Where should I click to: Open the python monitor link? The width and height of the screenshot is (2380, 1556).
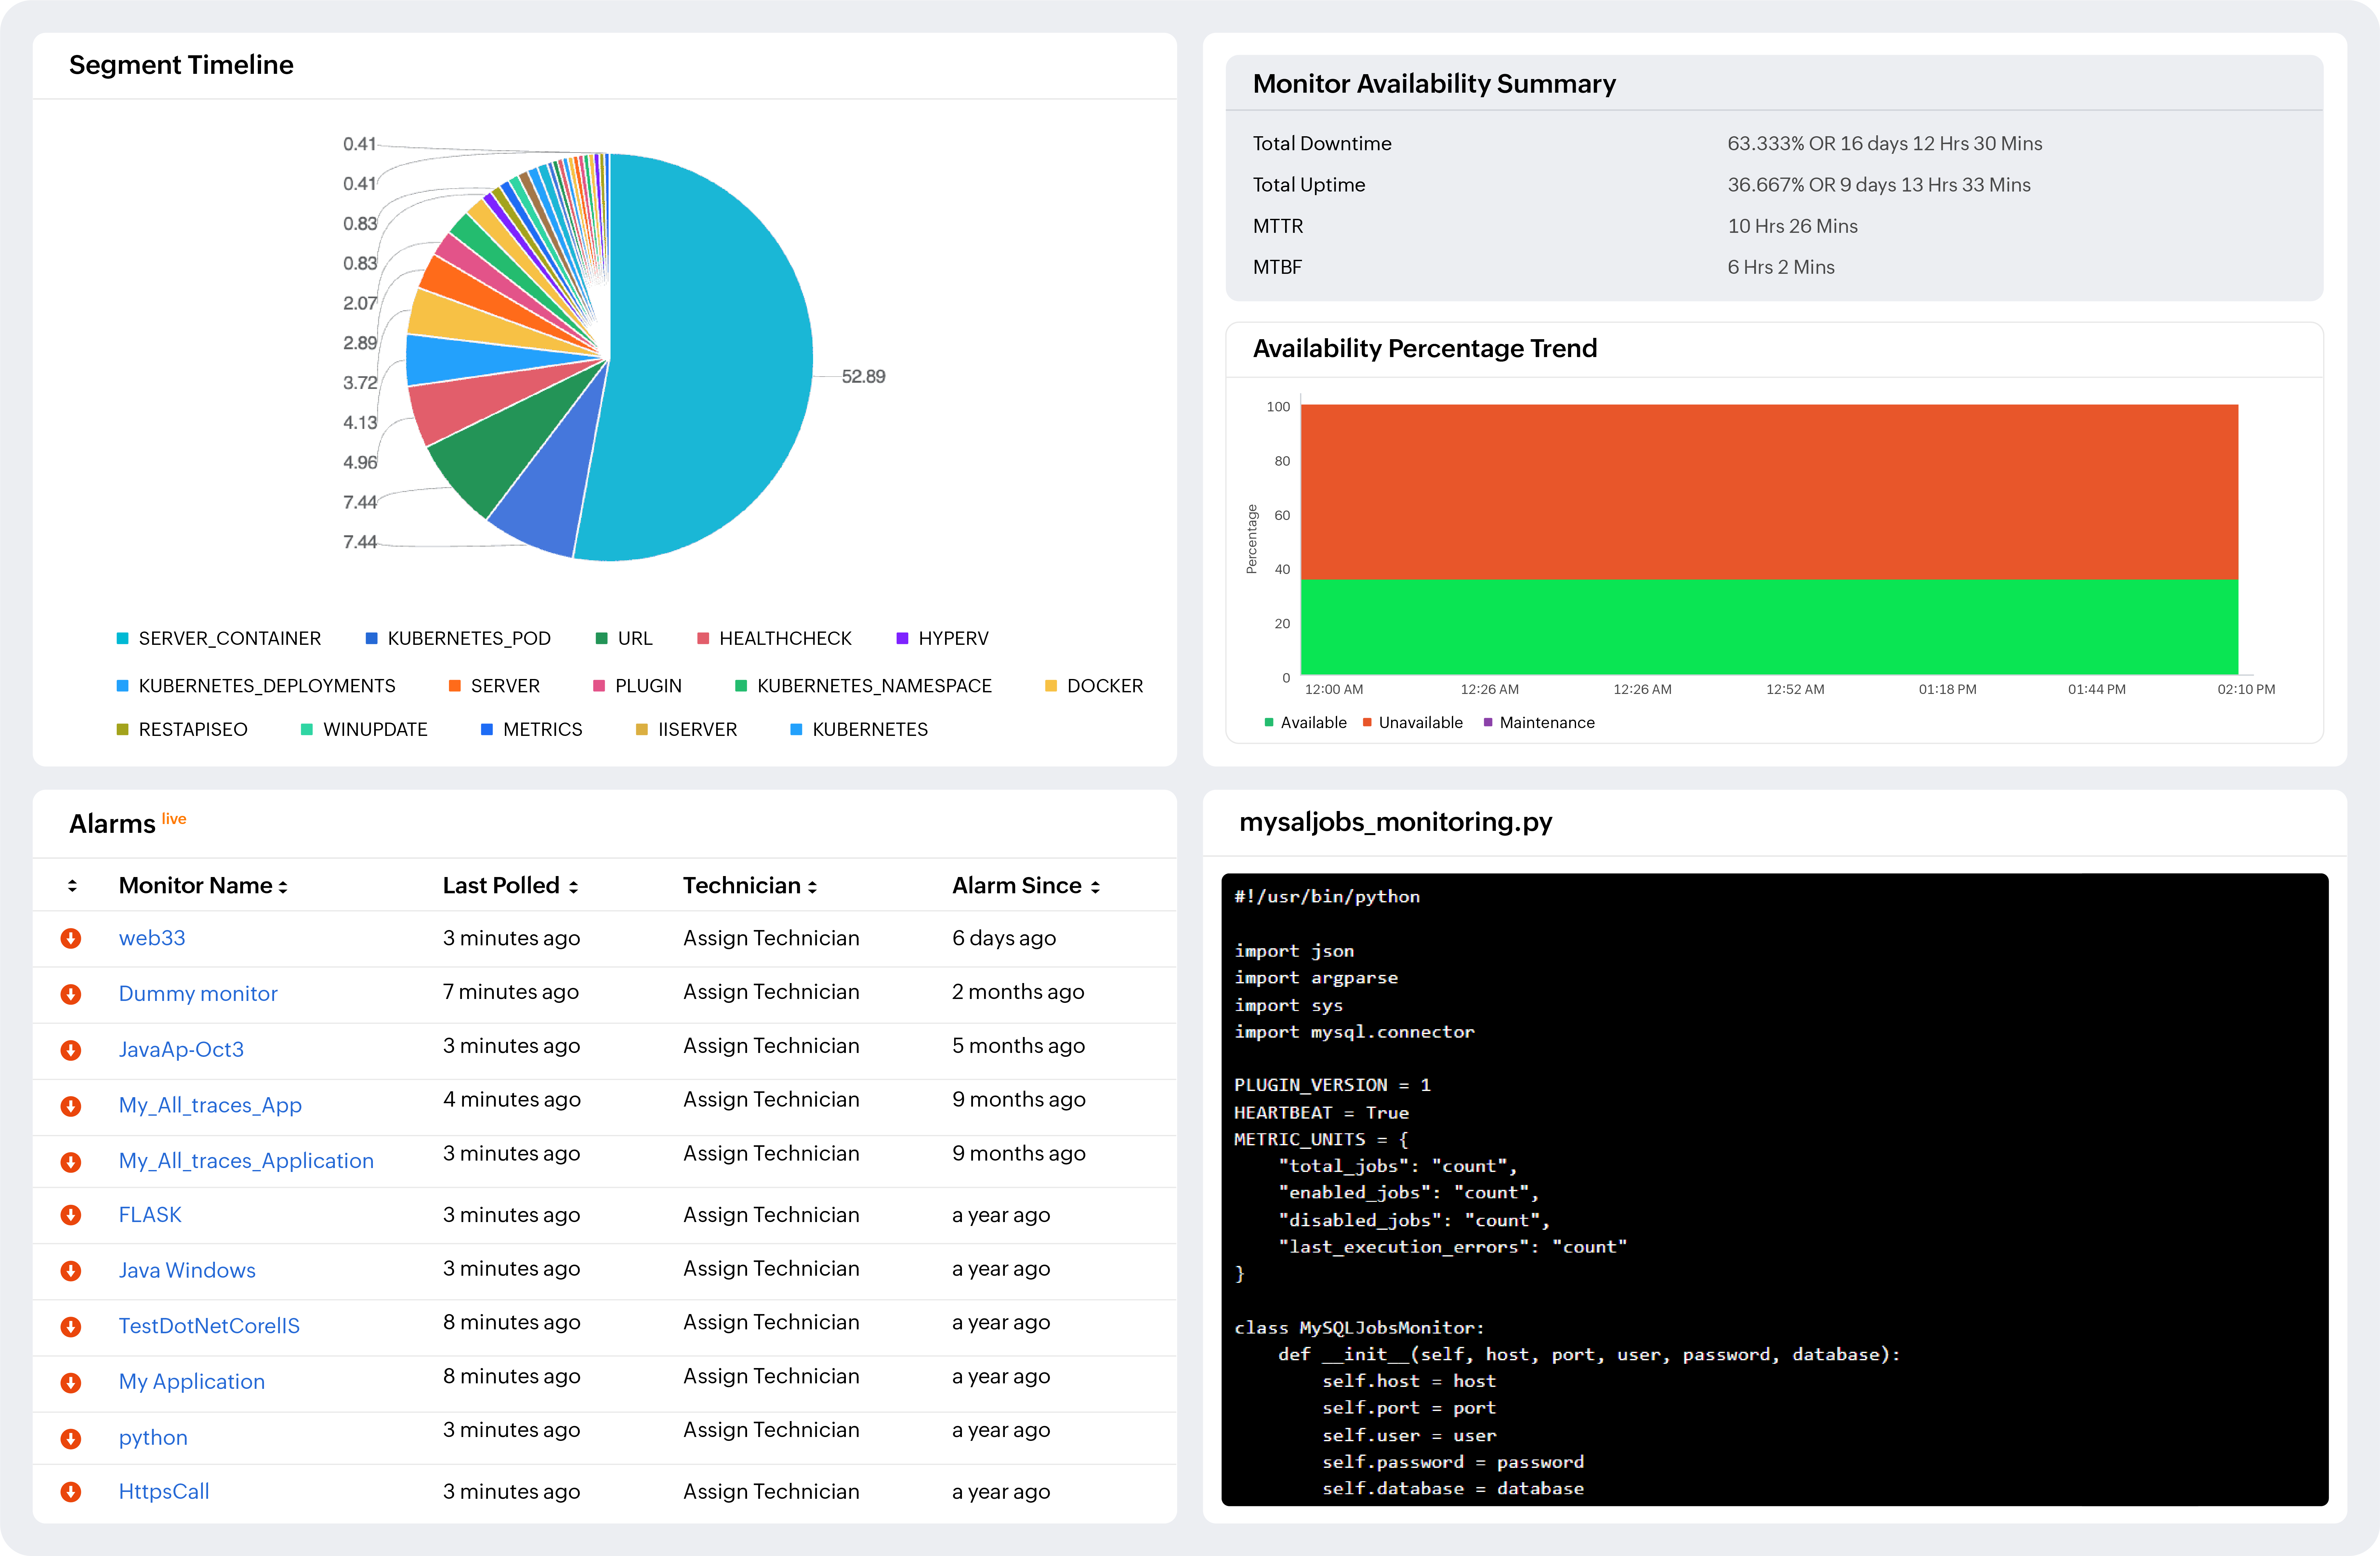pyautogui.click(x=153, y=1438)
